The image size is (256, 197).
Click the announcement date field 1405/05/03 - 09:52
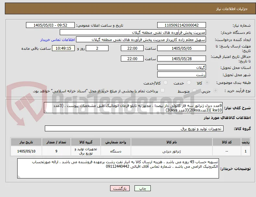(50, 25)
